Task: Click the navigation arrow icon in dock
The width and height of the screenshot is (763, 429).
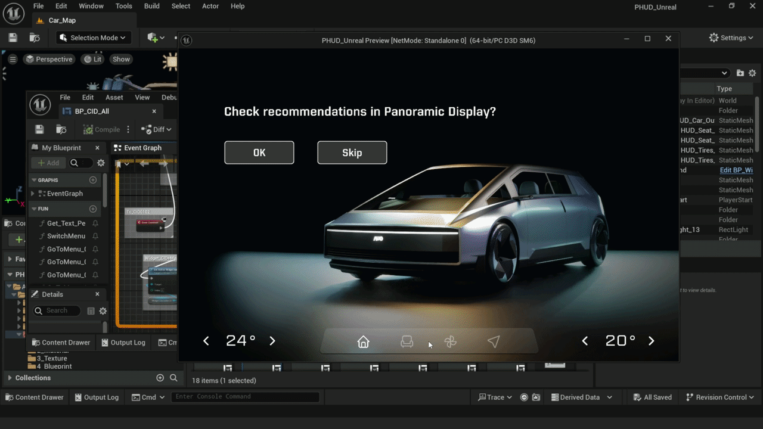Action: click(494, 341)
